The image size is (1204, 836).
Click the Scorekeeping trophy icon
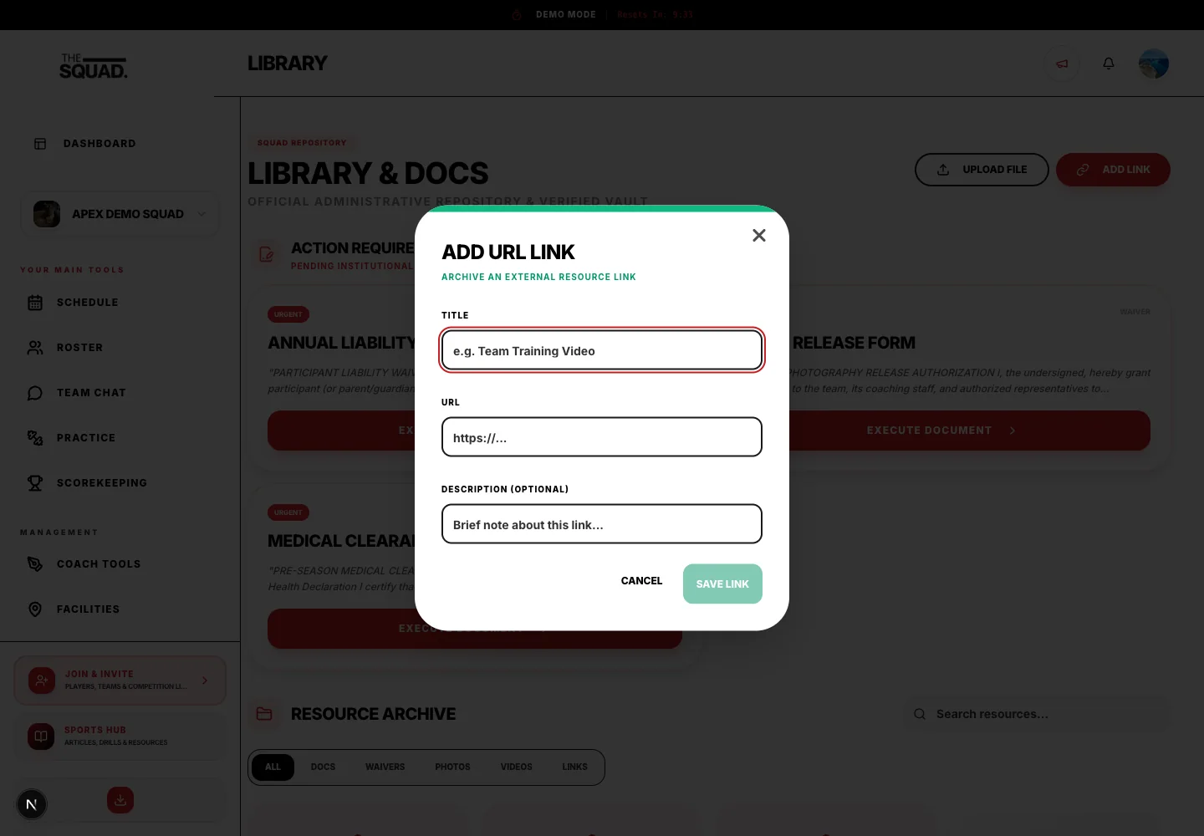coord(35,483)
